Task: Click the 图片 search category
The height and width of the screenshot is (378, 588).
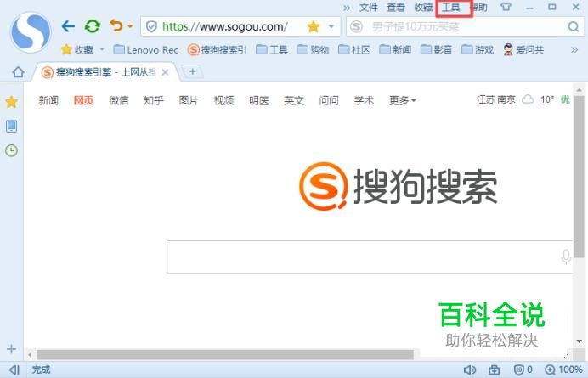Action: pyautogui.click(x=189, y=100)
